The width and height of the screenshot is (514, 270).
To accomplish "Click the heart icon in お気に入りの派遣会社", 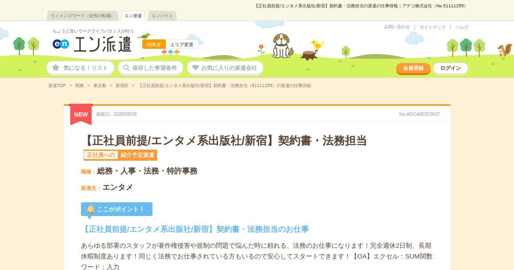I will point(196,68).
